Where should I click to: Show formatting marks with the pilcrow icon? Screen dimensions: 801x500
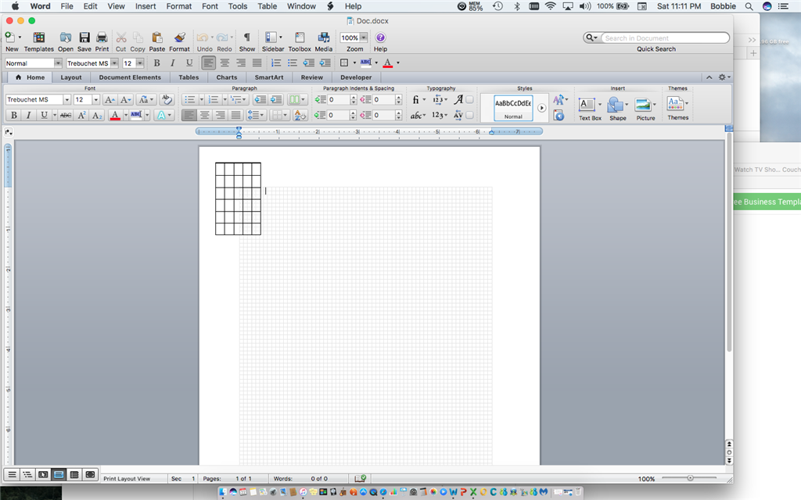pos(247,37)
